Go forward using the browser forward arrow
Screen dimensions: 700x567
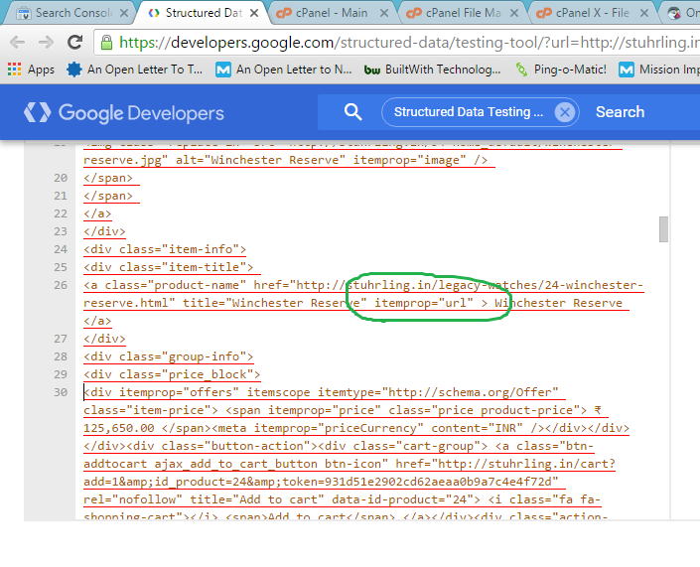(x=46, y=43)
